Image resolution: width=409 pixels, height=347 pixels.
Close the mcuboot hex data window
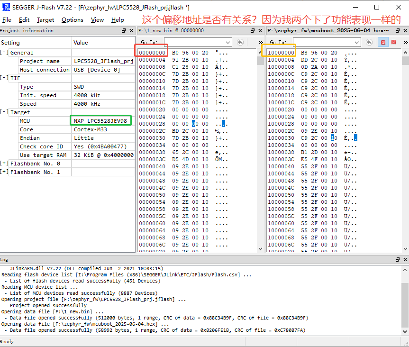coord(405,30)
